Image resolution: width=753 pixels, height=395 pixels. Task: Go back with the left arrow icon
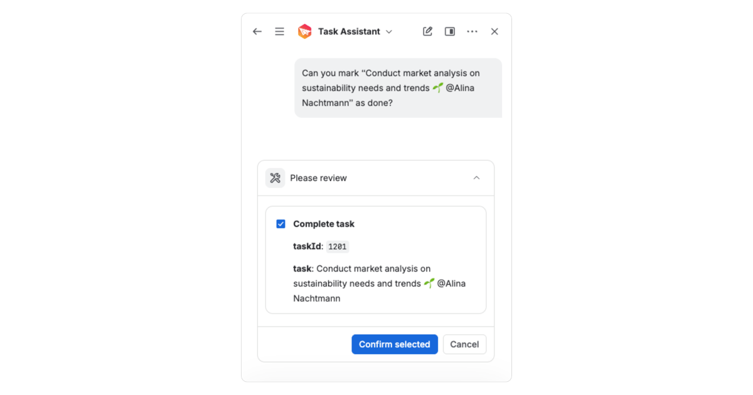coord(257,31)
